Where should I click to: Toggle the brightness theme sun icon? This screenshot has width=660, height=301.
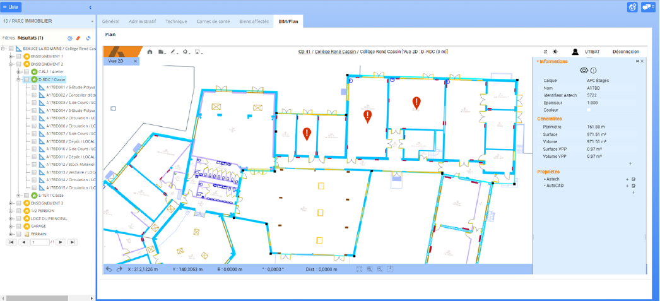point(555,52)
